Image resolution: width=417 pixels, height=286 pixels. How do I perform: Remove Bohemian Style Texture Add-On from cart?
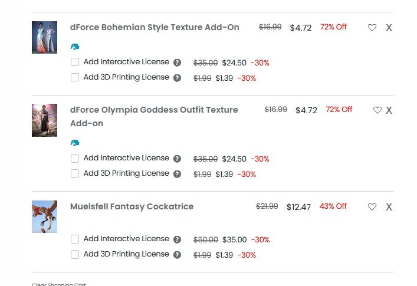pos(389,28)
